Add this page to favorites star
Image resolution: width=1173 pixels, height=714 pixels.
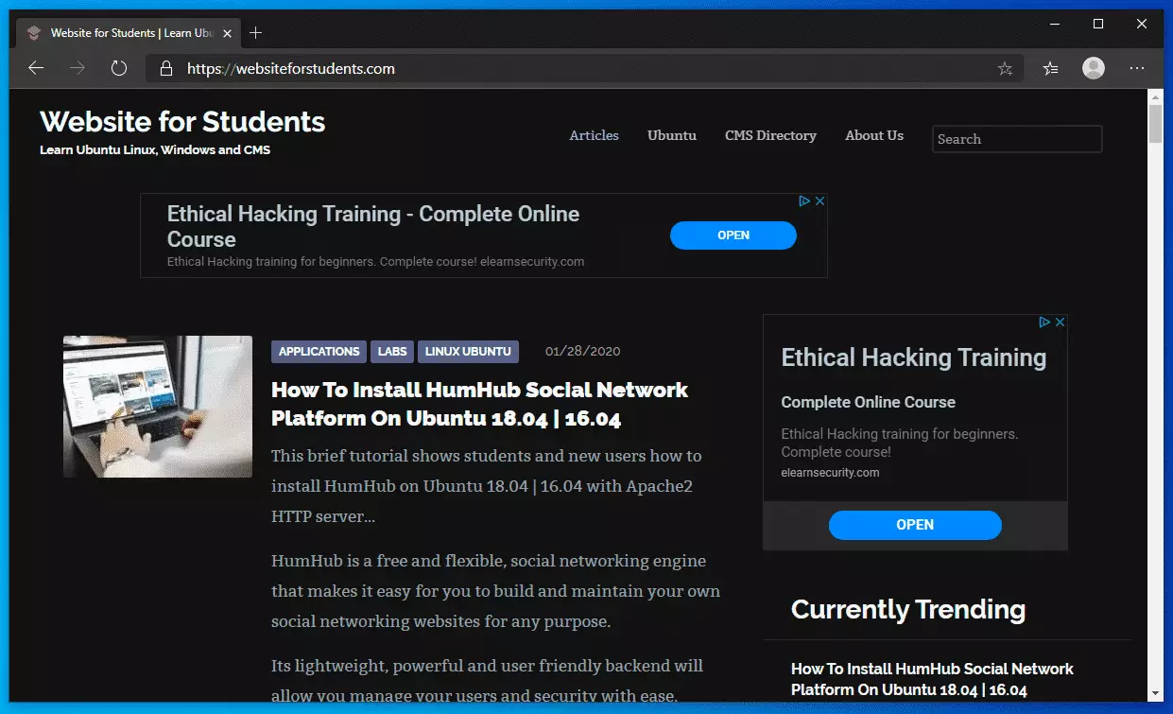1005,68
